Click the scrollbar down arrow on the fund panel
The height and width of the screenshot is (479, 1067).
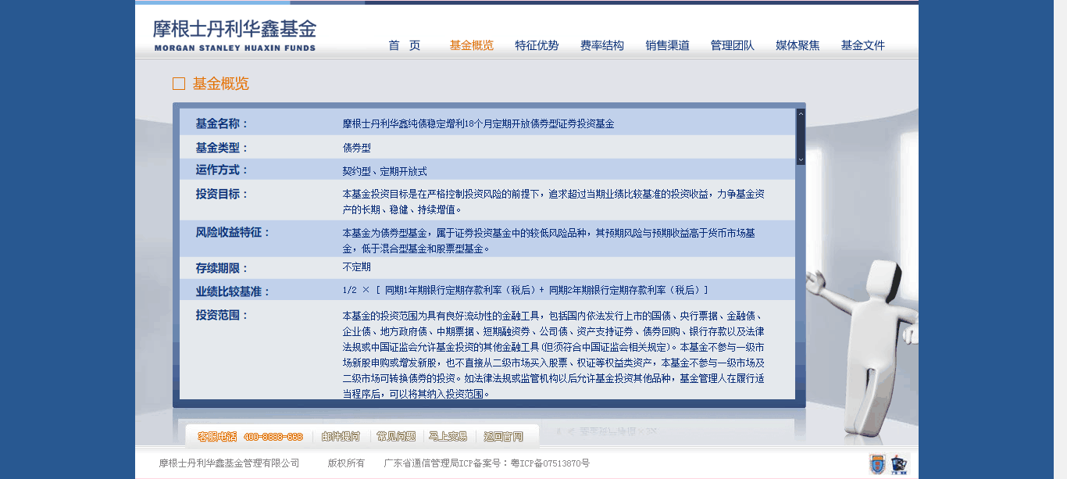point(800,159)
